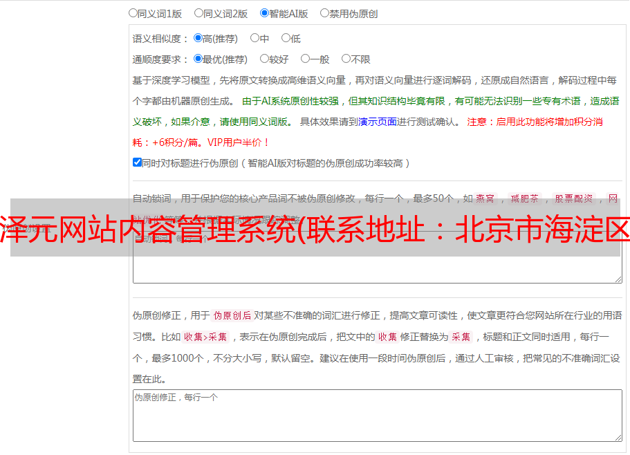Toggle 同时对标题进行伪原创 checkbox
This screenshot has height=455, width=630.
point(137,162)
